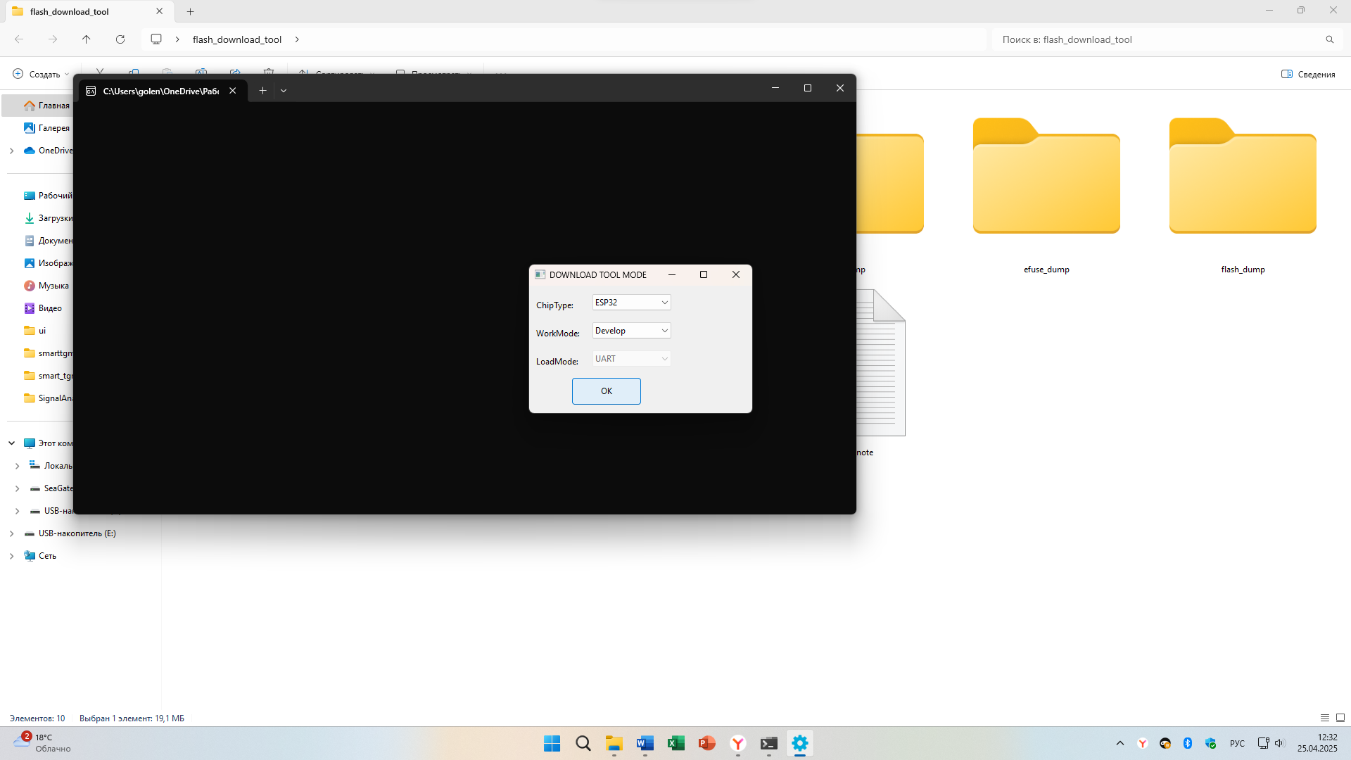Open the WorkMode dropdown showing Develop

tap(631, 331)
